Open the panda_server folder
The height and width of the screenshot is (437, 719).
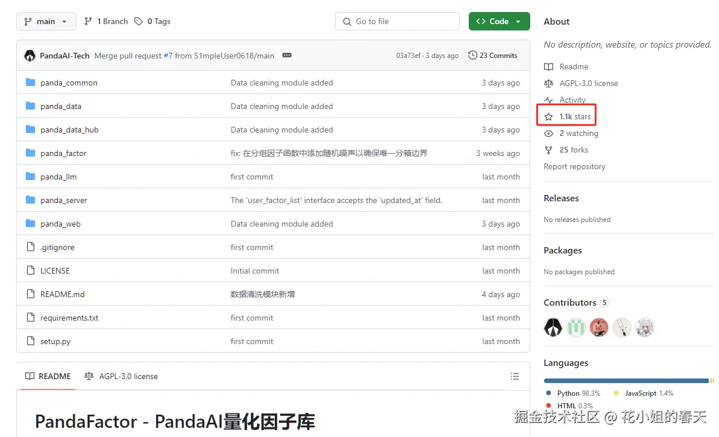(64, 200)
